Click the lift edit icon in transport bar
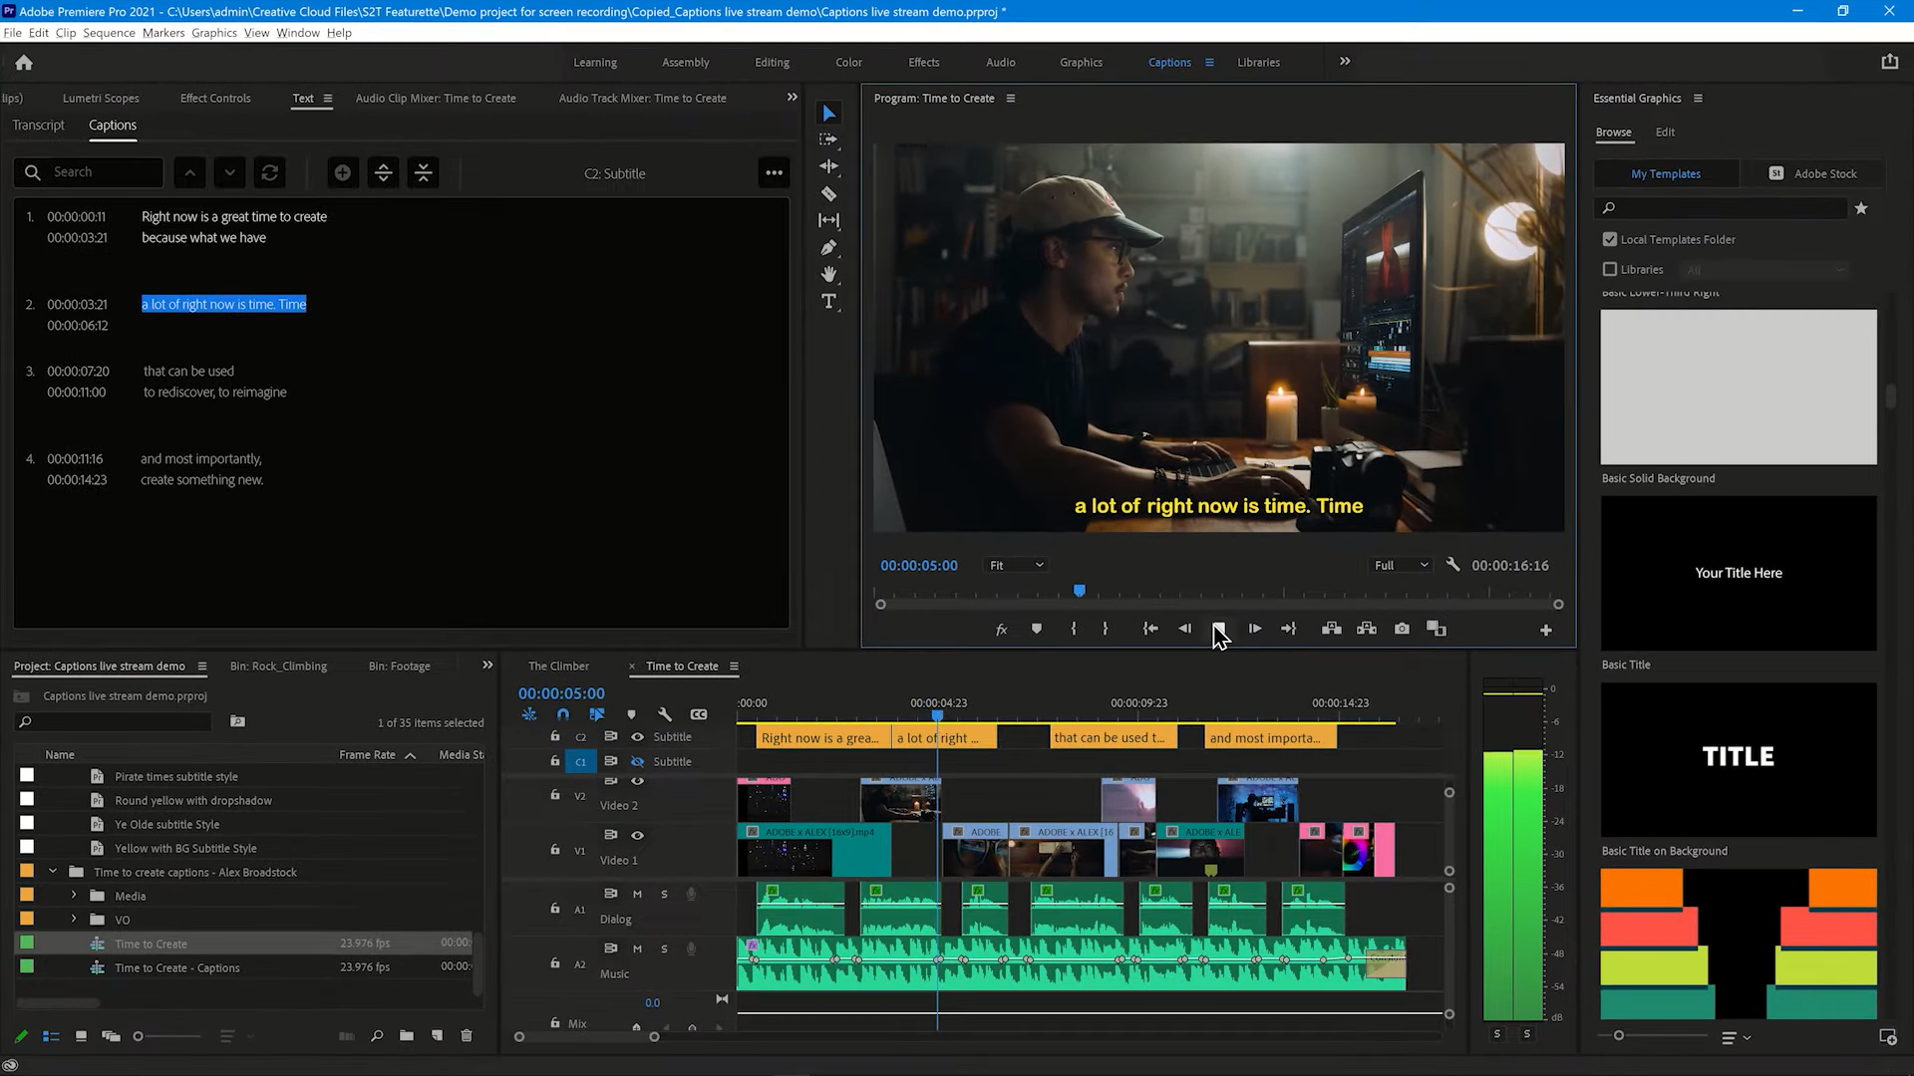1914x1076 pixels. coord(1332,628)
